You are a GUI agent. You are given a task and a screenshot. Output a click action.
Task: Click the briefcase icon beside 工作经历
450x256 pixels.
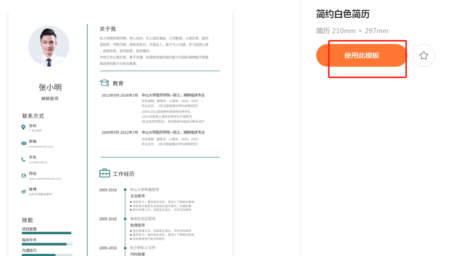105,173
